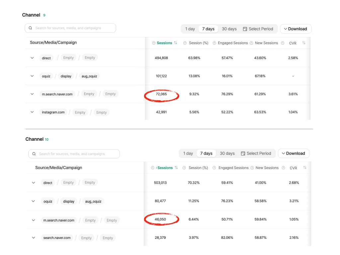Expand the direct row in Channel 9
The image size is (340, 255).
coord(32,57)
